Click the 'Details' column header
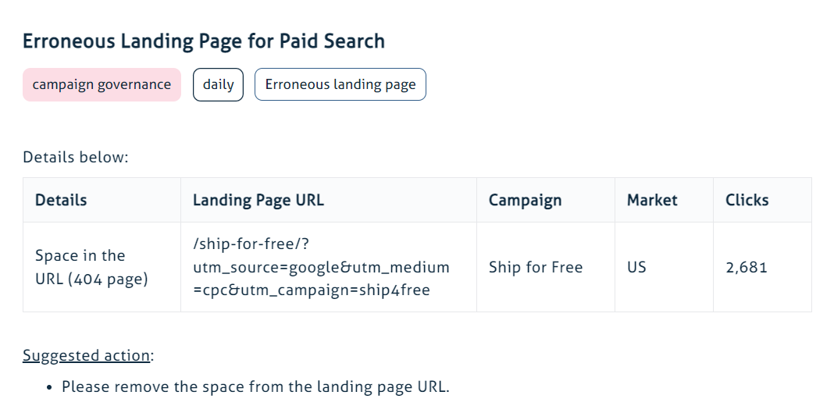This screenshot has width=834, height=413. 61,200
